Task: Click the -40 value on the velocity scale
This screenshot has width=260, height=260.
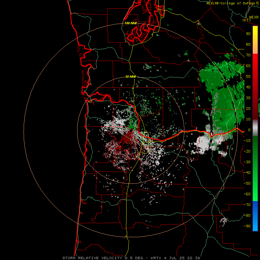Action: pyautogui.click(x=247, y=173)
